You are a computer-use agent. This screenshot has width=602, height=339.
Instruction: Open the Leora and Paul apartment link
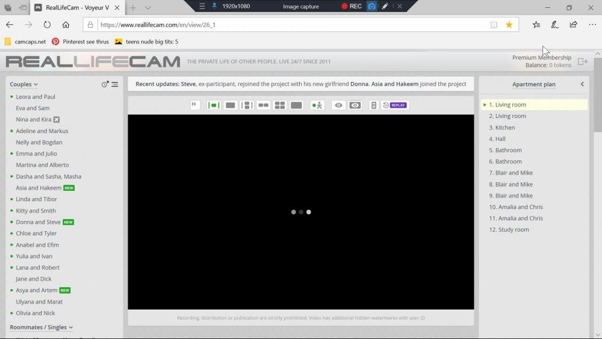(x=36, y=97)
